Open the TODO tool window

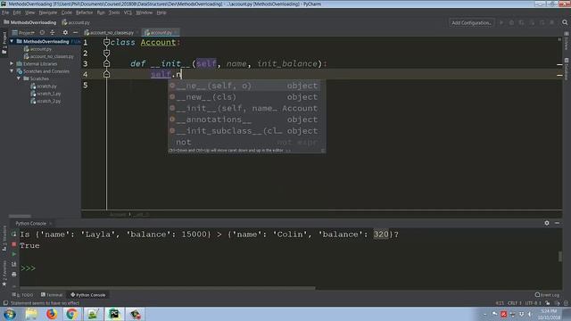(x=23, y=295)
